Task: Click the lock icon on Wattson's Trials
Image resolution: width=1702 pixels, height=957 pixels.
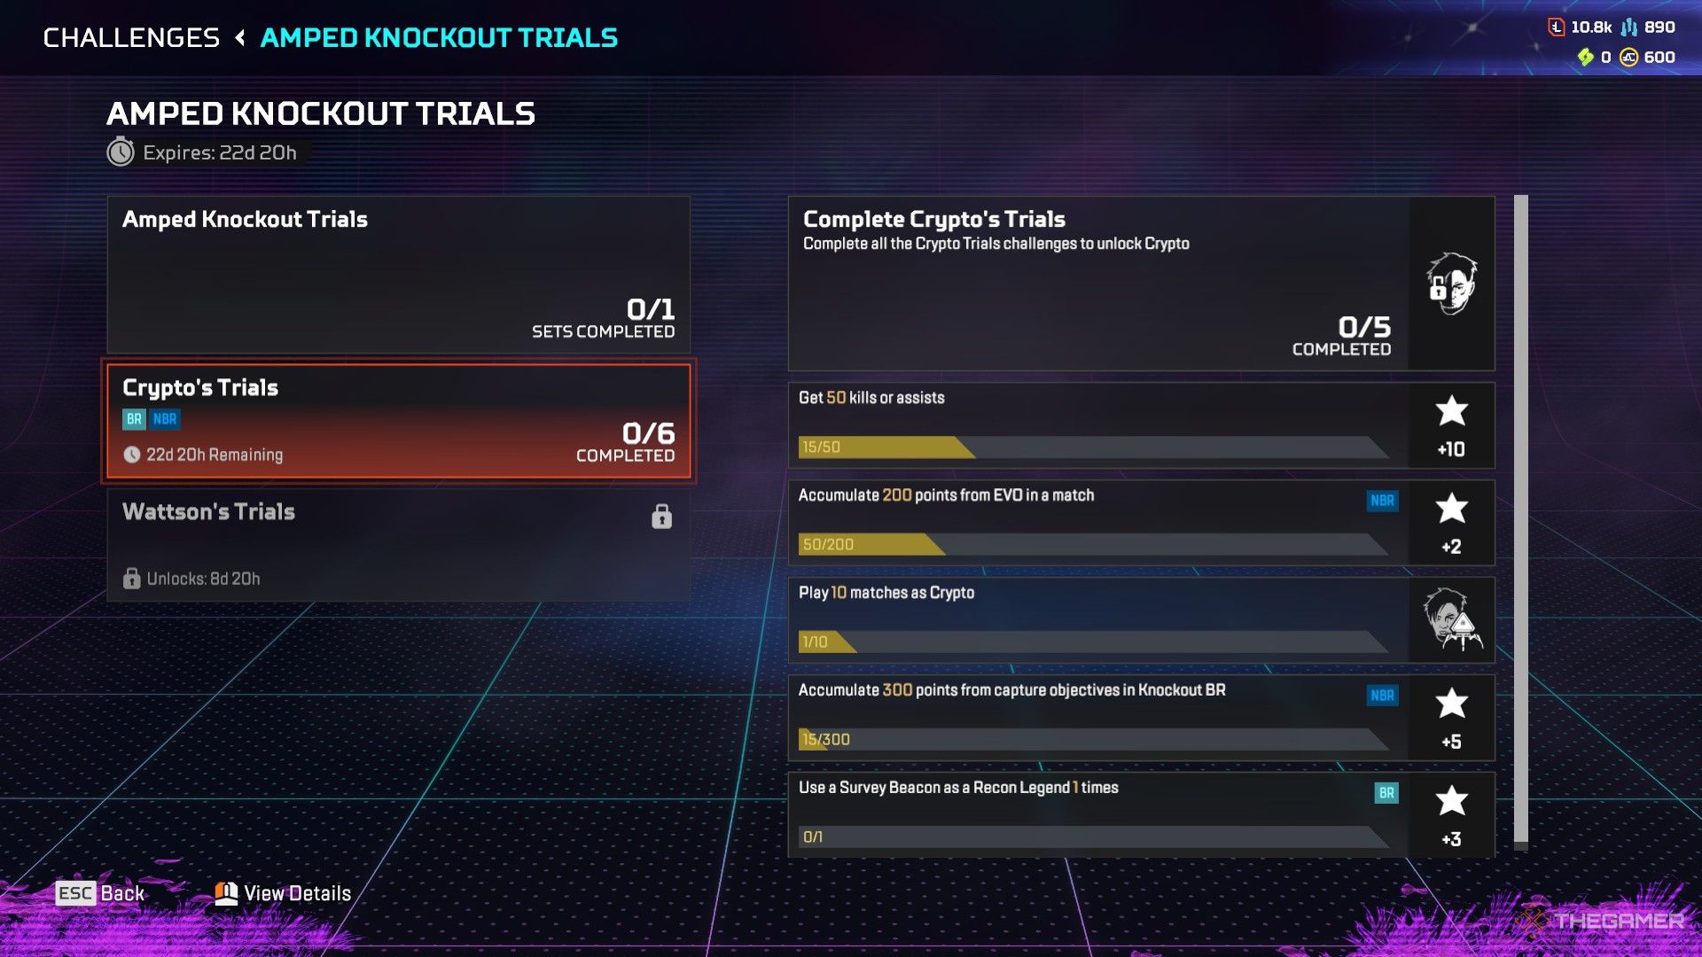Action: click(661, 516)
